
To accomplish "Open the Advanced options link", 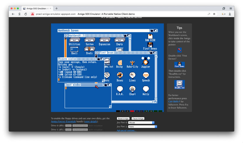I will [126, 131].
